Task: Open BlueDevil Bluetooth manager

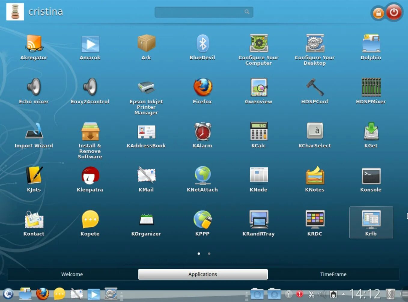Action: 202,47
